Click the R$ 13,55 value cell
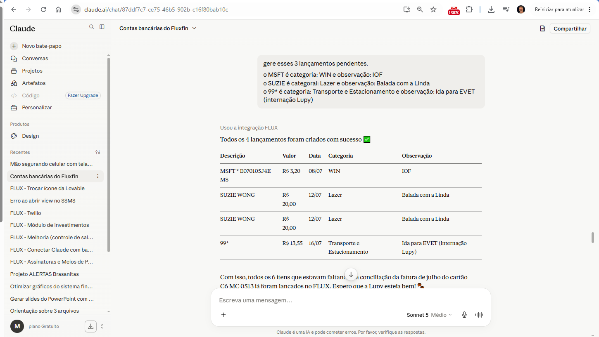Viewport: 599px width, 337px height. (292, 243)
